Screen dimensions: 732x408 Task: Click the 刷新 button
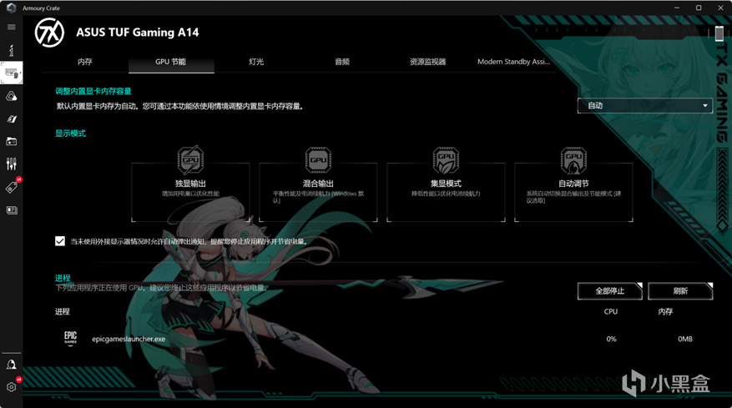point(680,291)
